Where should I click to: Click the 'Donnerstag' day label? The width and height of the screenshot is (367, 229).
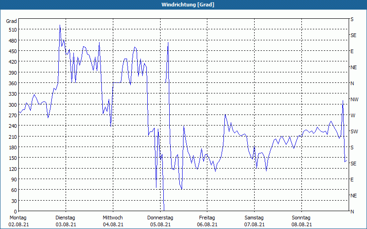(x=160, y=218)
